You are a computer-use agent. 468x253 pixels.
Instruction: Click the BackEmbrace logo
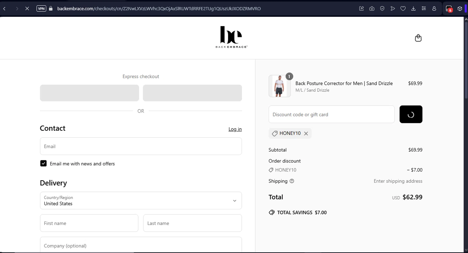coord(231,37)
